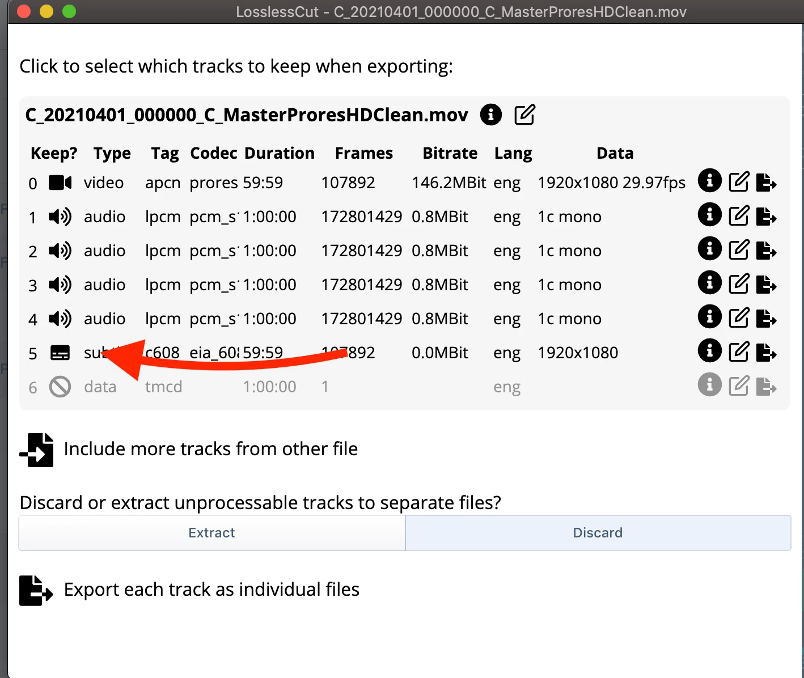804x678 pixels.
Task: Click the 1920x1080 29.97fps data cell
Action: [x=611, y=183]
